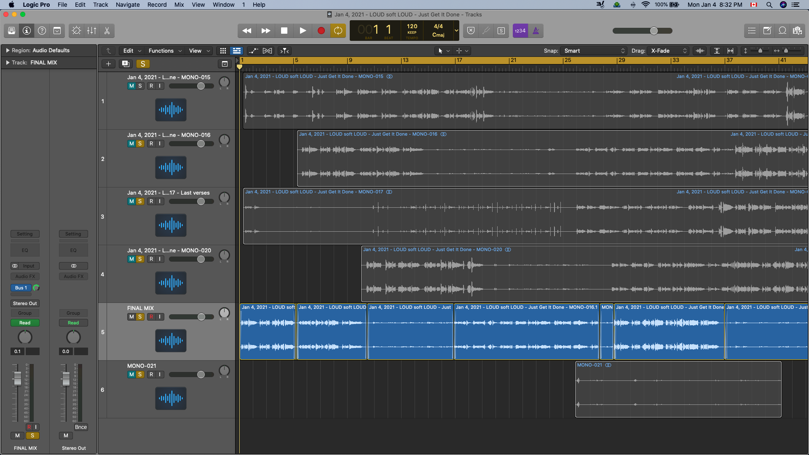Click the FINAL MIX channel Audio FX slot

click(x=25, y=277)
